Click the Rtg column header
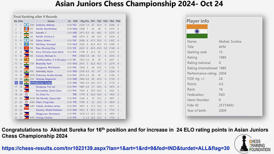This screenshot has width=274, height=154. [x=83, y=21]
